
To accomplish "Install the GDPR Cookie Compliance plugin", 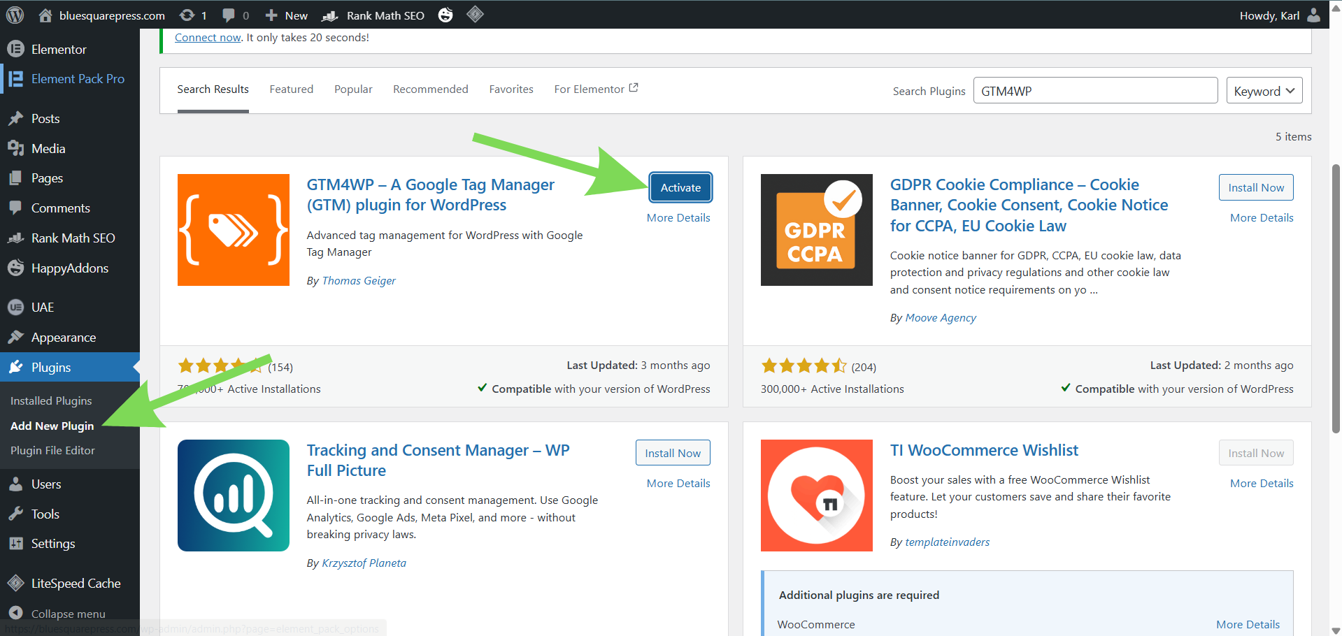I will pyautogui.click(x=1256, y=187).
